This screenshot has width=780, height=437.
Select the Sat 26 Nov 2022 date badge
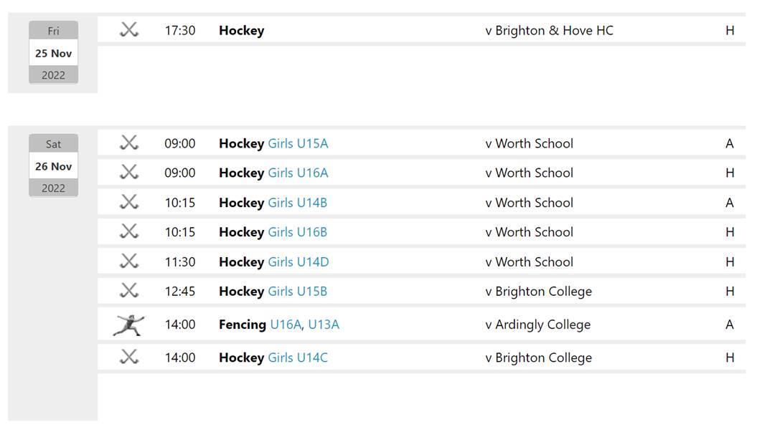[53, 166]
